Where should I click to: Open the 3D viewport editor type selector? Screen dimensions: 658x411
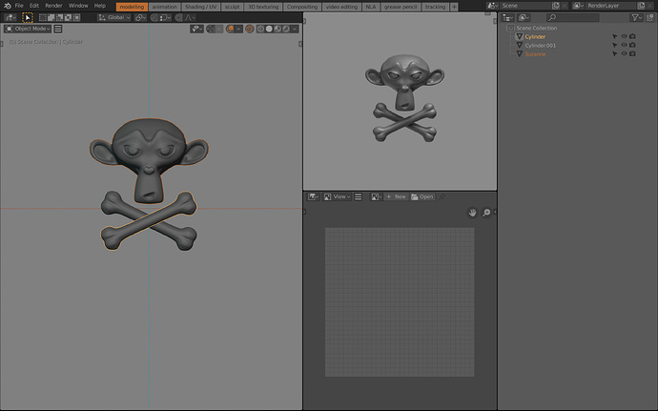[10, 17]
